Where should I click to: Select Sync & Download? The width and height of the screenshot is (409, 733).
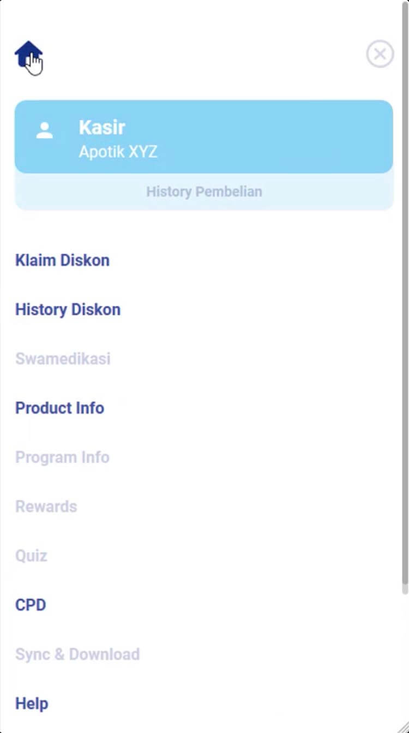(x=77, y=654)
